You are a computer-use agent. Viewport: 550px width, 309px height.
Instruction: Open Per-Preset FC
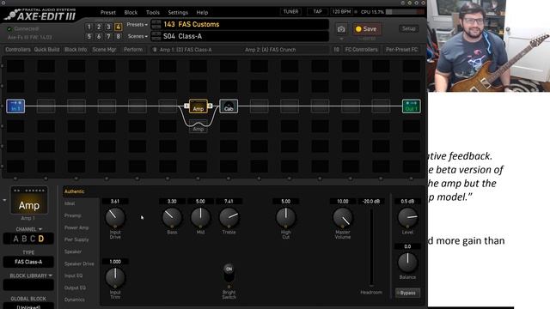(x=401, y=50)
